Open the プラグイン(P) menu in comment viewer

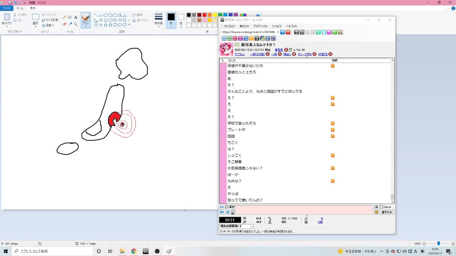click(260, 26)
